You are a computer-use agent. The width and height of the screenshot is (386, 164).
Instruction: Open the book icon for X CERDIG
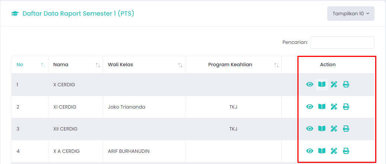pyautogui.click(x=322, y=84)
